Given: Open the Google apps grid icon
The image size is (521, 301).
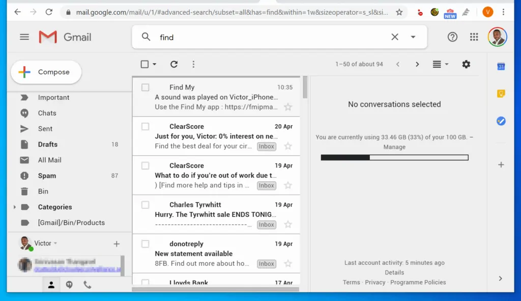Looking at the screenshot, I should (x=474, y=37).
